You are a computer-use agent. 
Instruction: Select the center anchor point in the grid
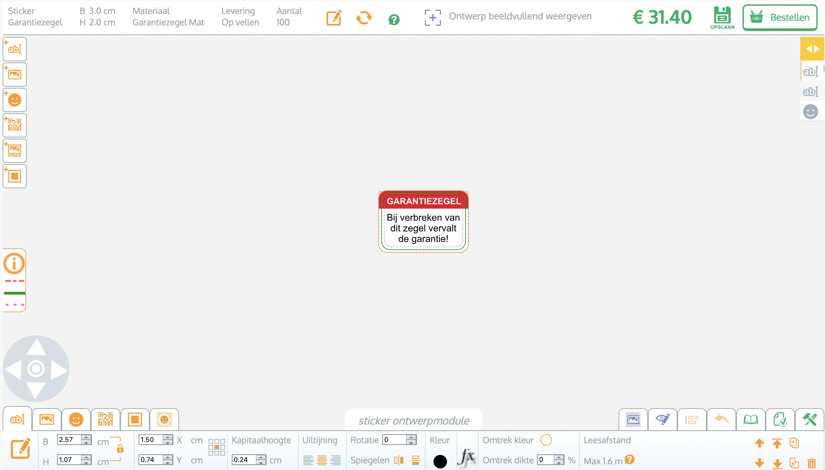[x=217, y=447]
